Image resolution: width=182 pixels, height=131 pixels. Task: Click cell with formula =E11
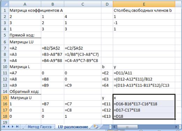pos(107,104)
